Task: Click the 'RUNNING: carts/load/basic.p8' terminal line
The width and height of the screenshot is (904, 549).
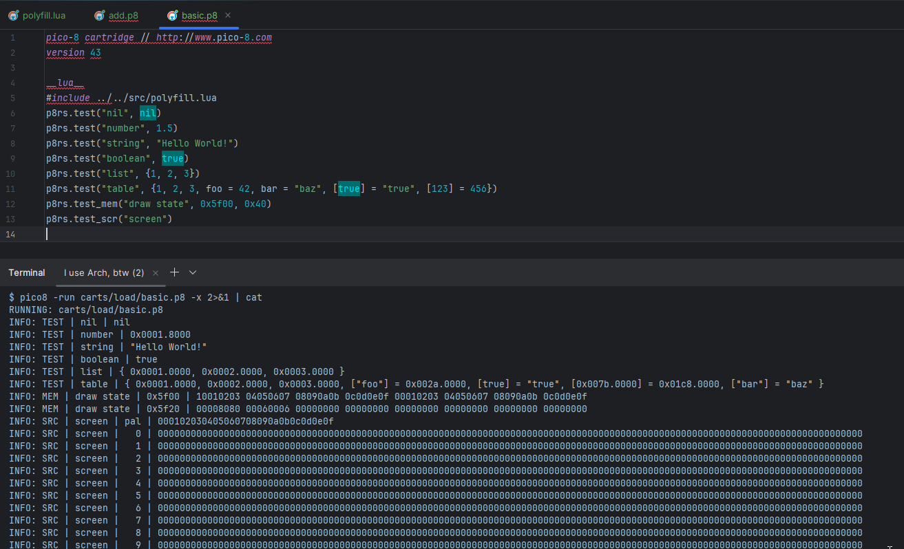Action: (x=86, y=310)
